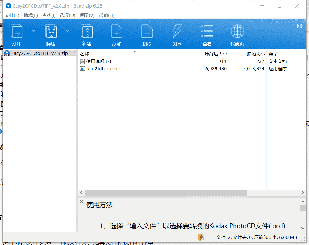This screenshot has height=245, width=309.
Task: Click the 新建 (New archive) icon
Action: click(x=87, y=31)
